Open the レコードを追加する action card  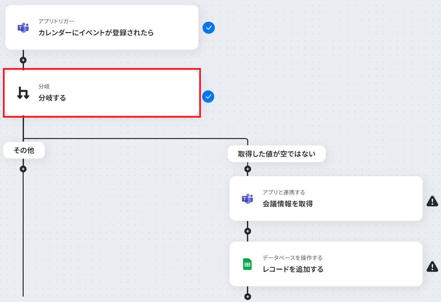click(326, 264)
